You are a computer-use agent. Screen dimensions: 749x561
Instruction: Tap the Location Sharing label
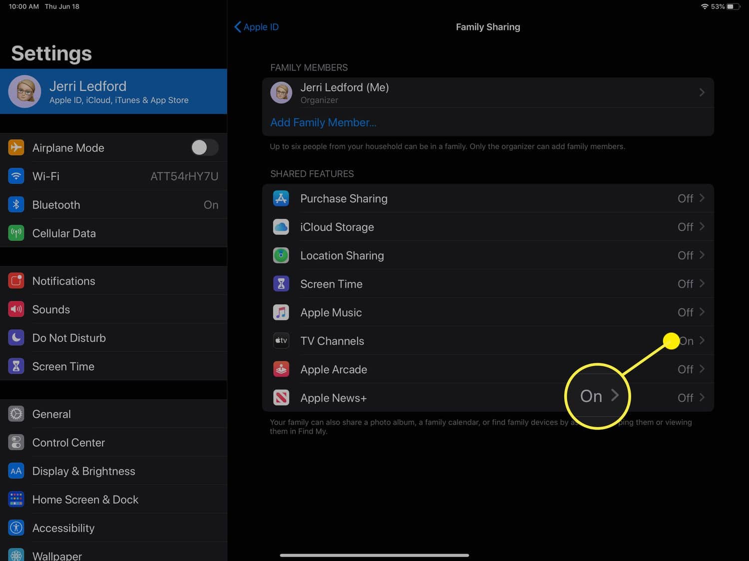coord(342,256)
